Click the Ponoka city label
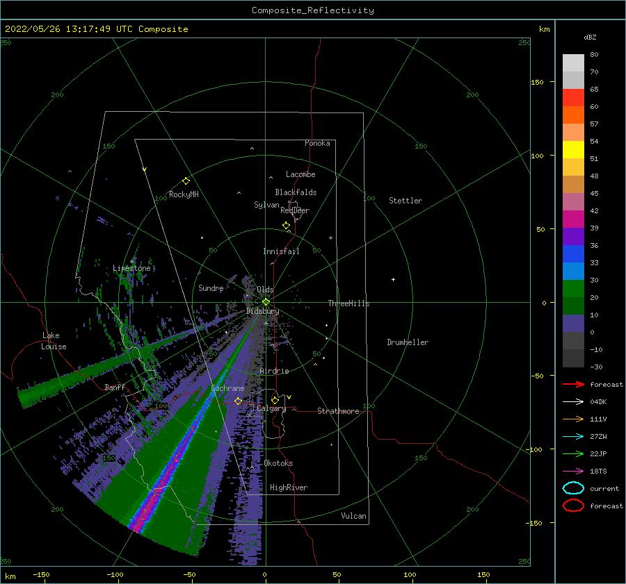 [317, 143]
